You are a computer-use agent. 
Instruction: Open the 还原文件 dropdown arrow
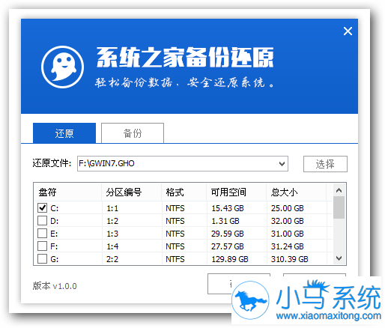[282, 164]
